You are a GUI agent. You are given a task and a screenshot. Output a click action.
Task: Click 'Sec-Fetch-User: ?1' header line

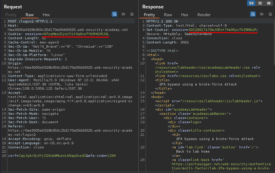pos(27,118)
